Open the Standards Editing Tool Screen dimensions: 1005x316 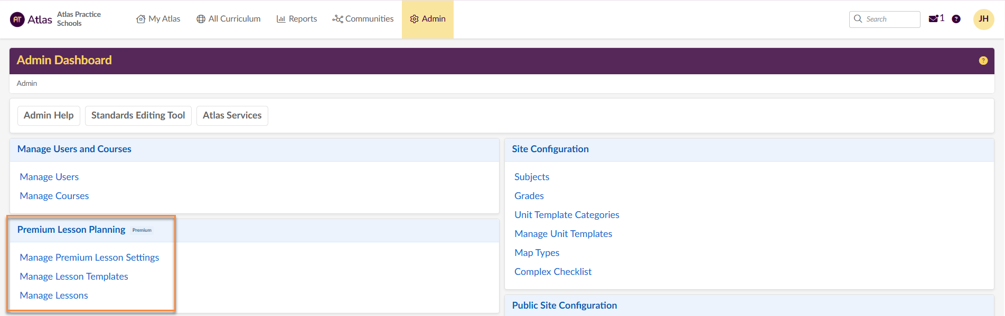click(x=138, y=115)
